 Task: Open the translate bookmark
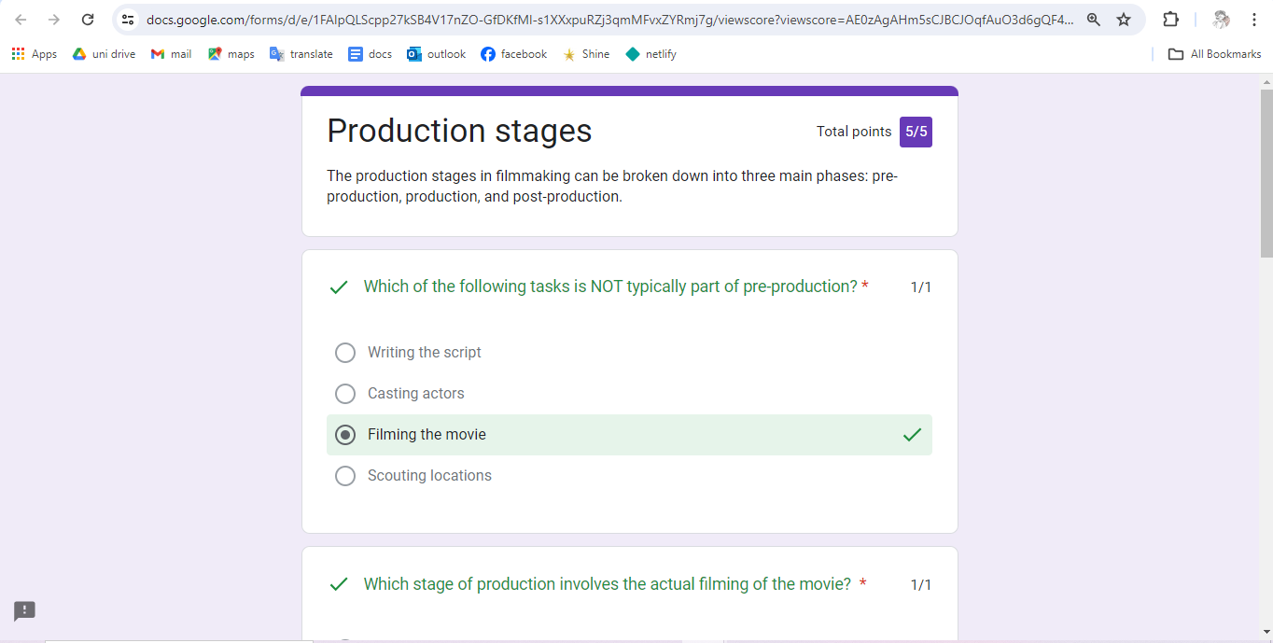click(x=301, y=54)
